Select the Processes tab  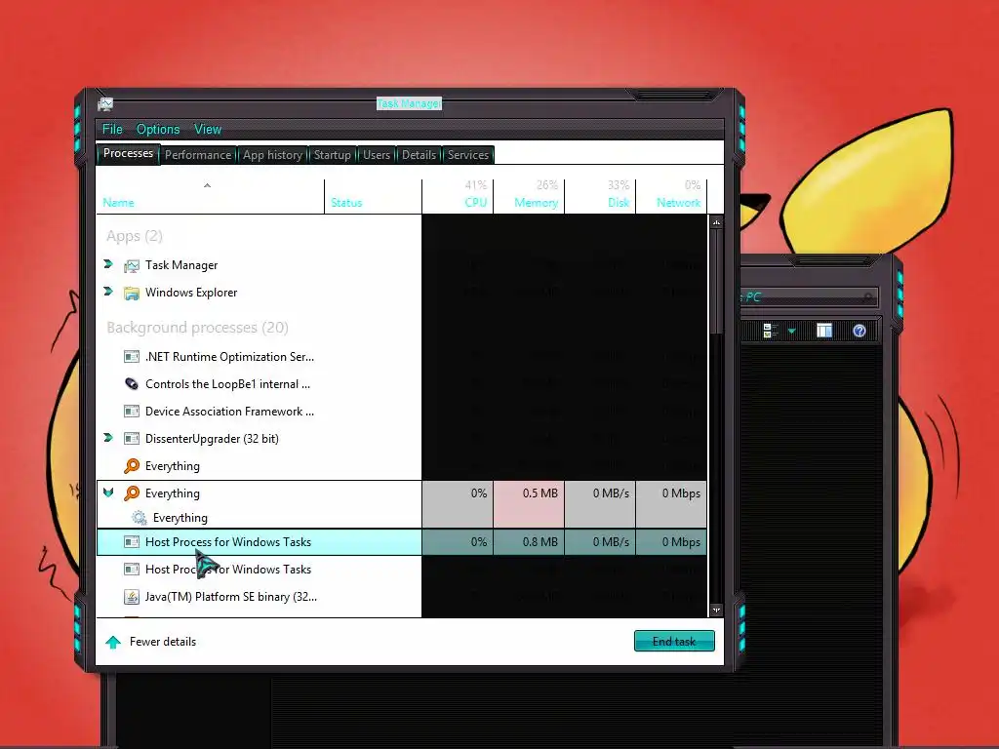pyautogui.click(x=128, y=153)
